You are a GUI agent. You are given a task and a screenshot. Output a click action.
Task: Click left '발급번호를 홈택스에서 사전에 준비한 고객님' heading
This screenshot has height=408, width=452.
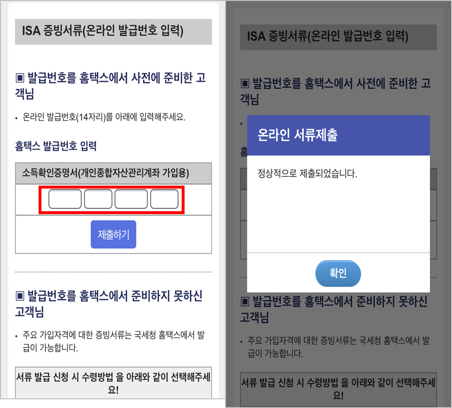point(110,86)
